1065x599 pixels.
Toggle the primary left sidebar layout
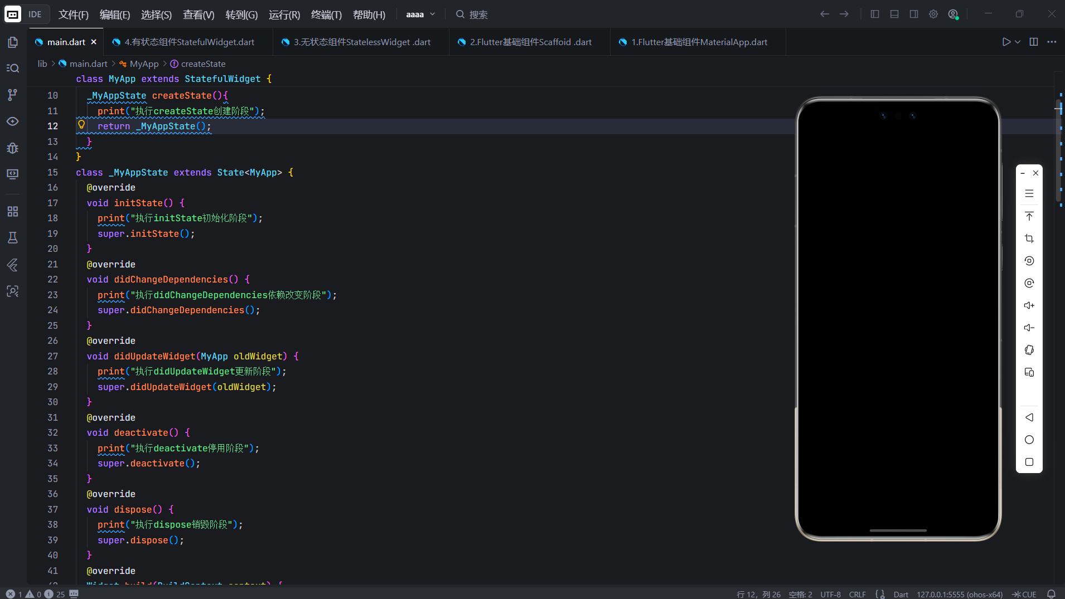pos(875,14)
